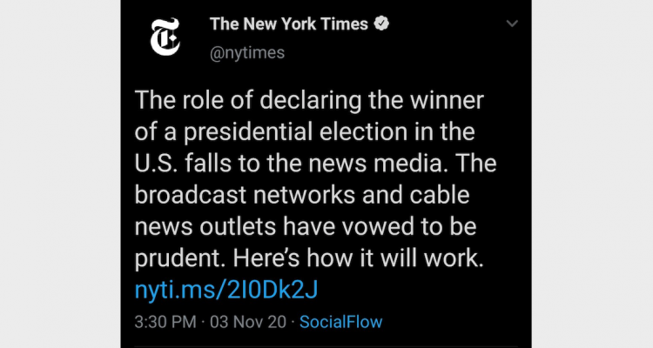The image size is (653, 348).
Task: Click the line 'news outlets have vowed to be'
Action: pyautogui.click(x=306, y=226)
